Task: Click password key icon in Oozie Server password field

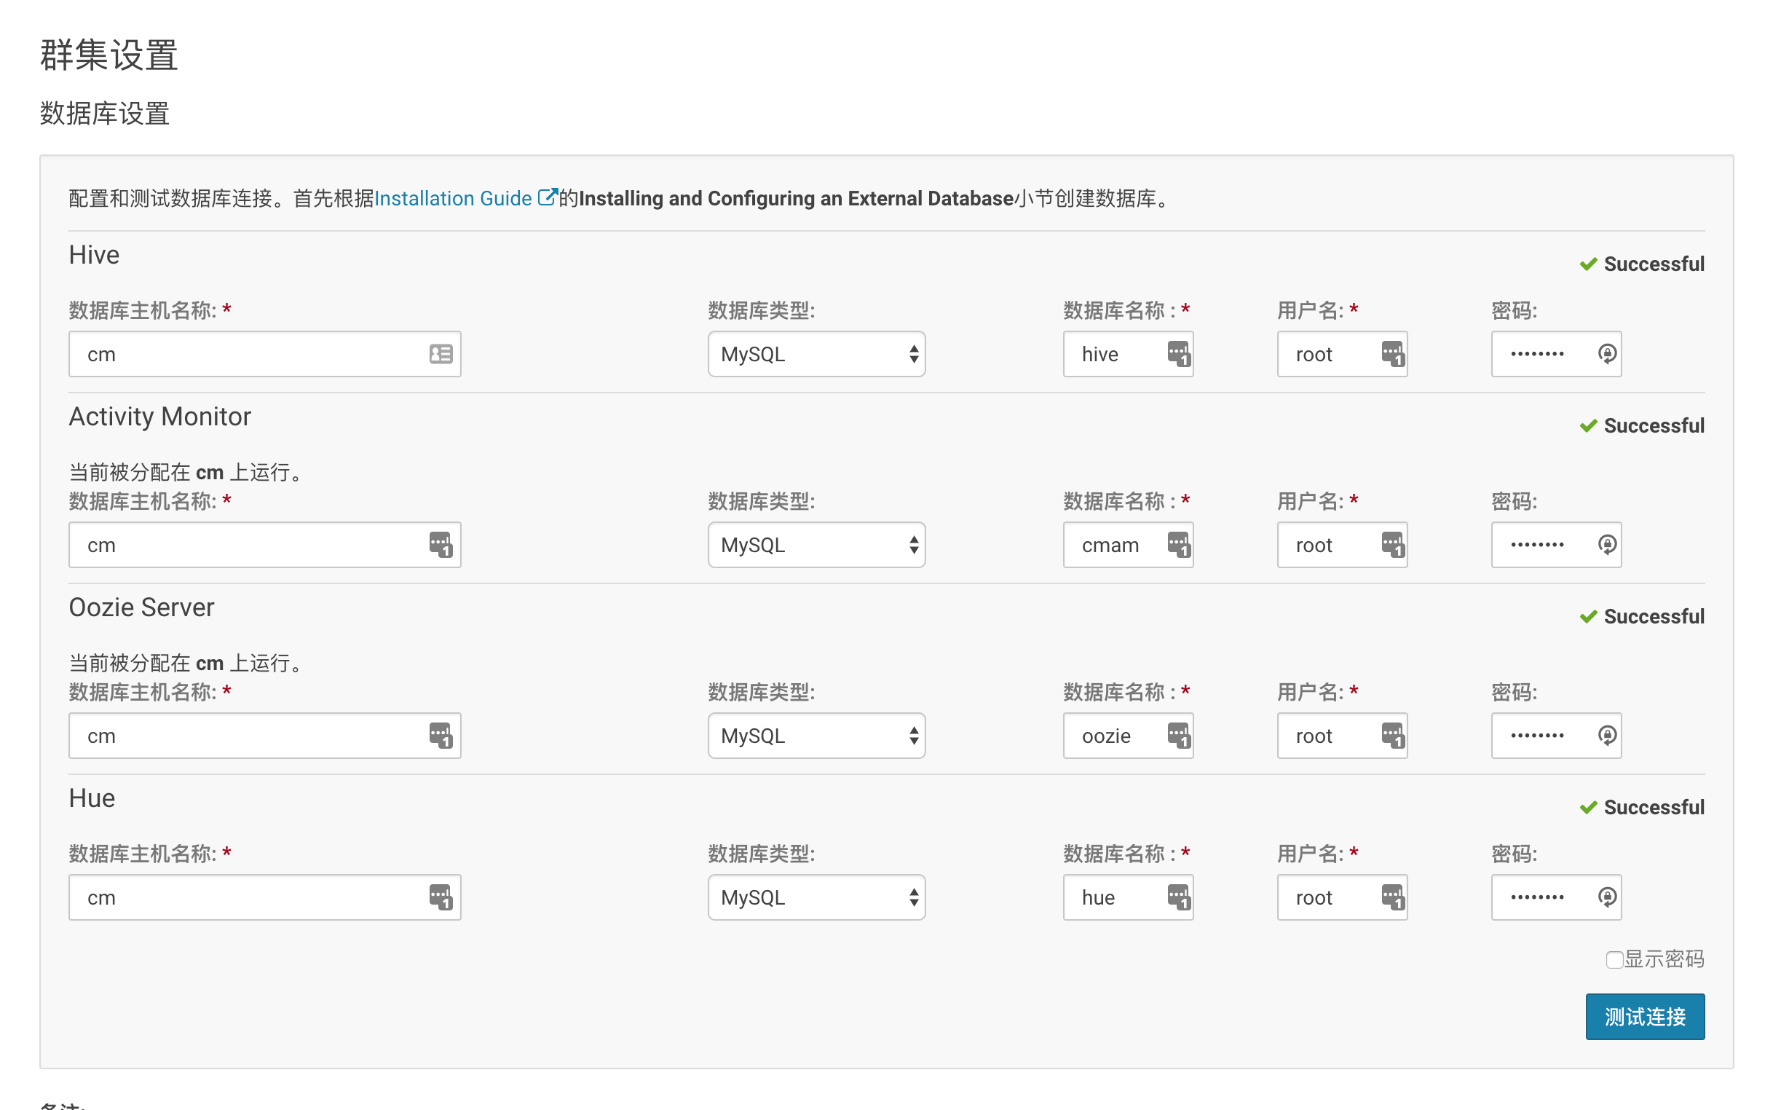Action: [1607, 736]
